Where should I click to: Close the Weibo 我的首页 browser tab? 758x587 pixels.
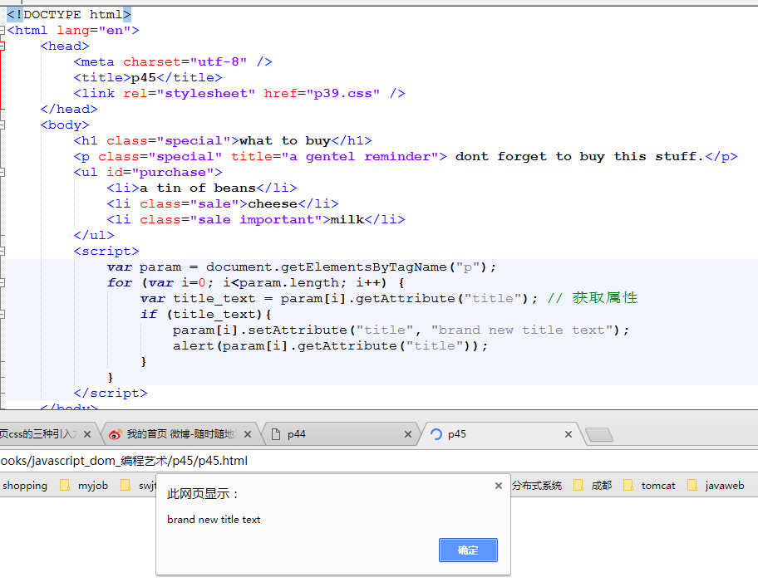[x=248, y=434]
